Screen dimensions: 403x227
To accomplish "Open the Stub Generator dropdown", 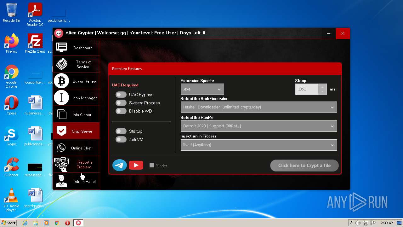I will click(x=259, y=107).
